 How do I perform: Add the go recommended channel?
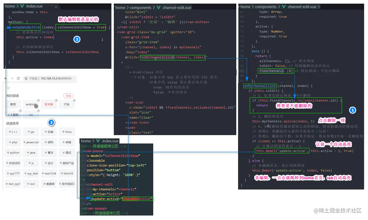coord(31,132)
